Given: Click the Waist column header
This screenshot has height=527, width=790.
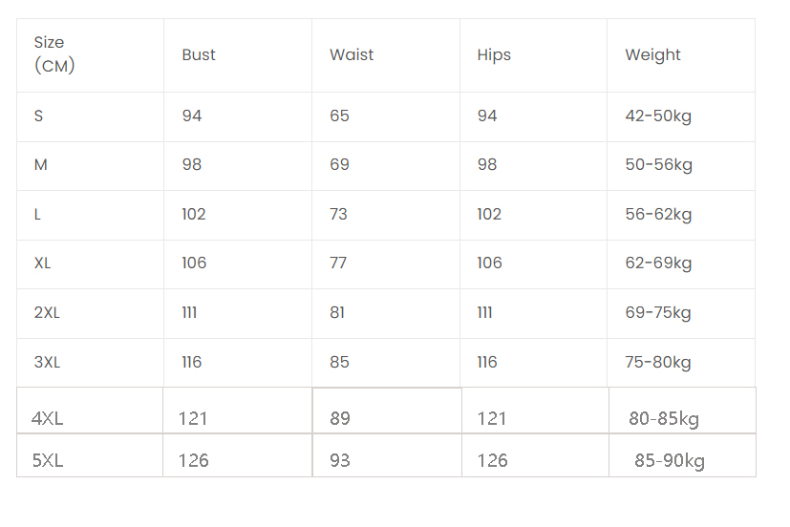Looking at the screenshot, I should tap(352, 54).
